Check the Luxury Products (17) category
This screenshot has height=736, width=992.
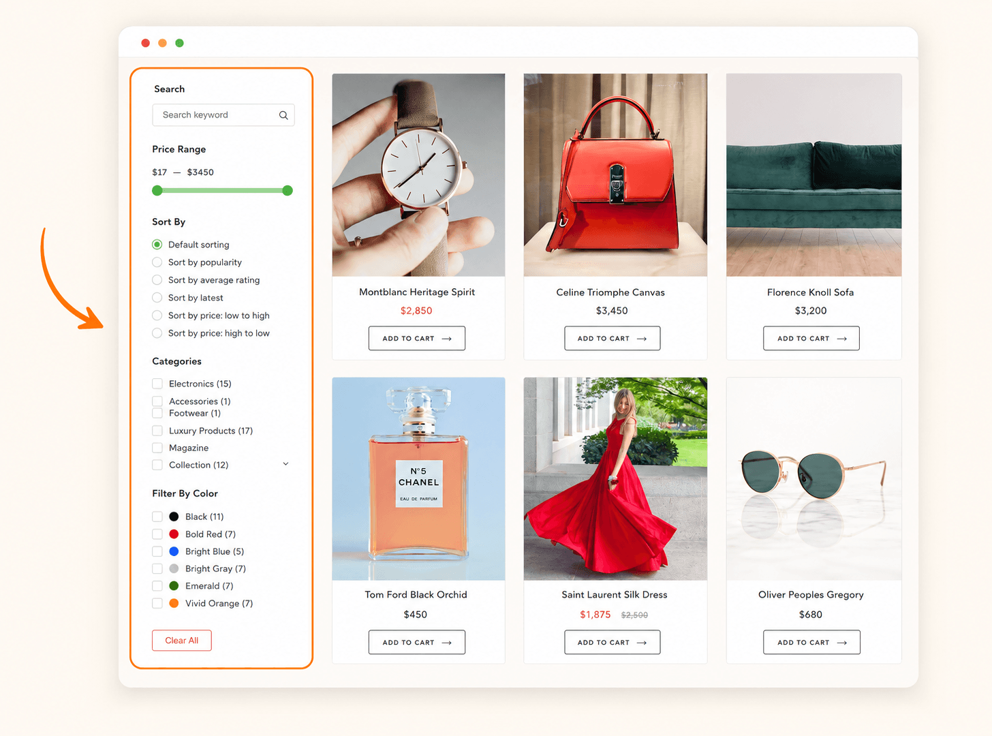pos(157,431)
